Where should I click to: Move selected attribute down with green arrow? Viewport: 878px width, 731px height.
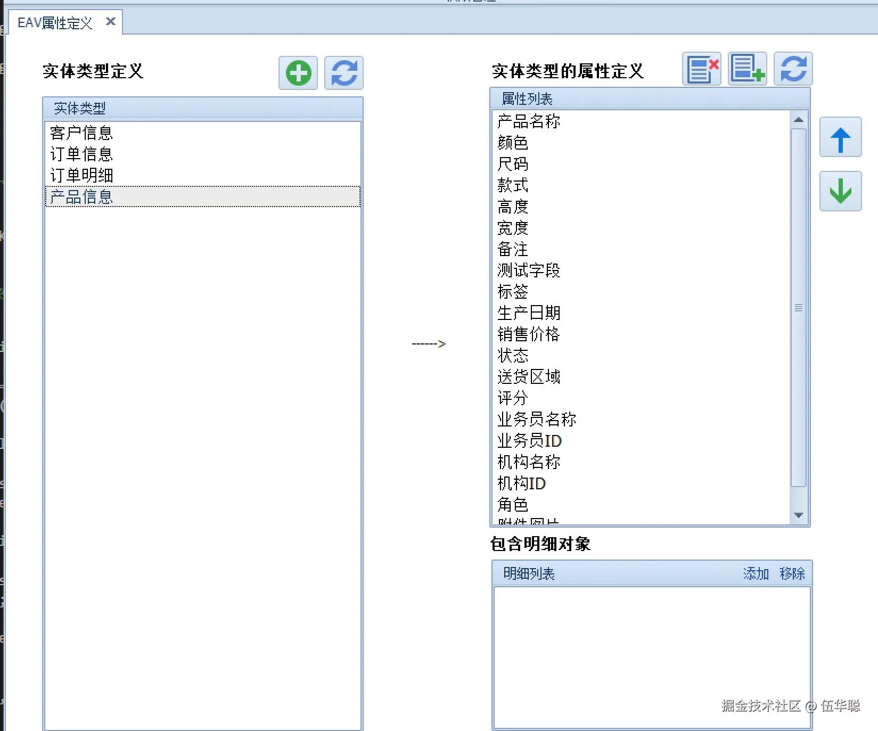(841, 191)
